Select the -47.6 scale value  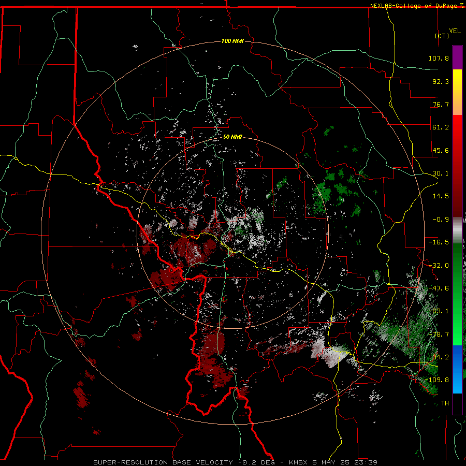coord(439,288)
